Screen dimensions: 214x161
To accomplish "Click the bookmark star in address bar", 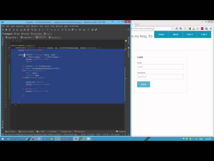I will (x=172, y=29).
